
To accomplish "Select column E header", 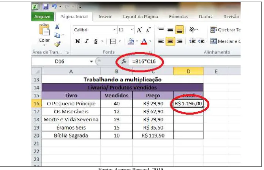I will coord(216,72).
